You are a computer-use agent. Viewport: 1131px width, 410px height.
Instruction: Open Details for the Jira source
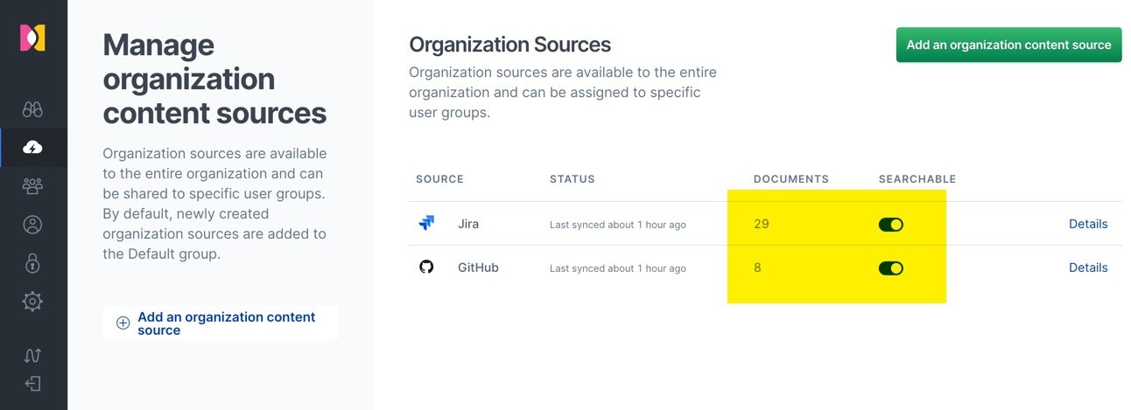coord(1087,224)
